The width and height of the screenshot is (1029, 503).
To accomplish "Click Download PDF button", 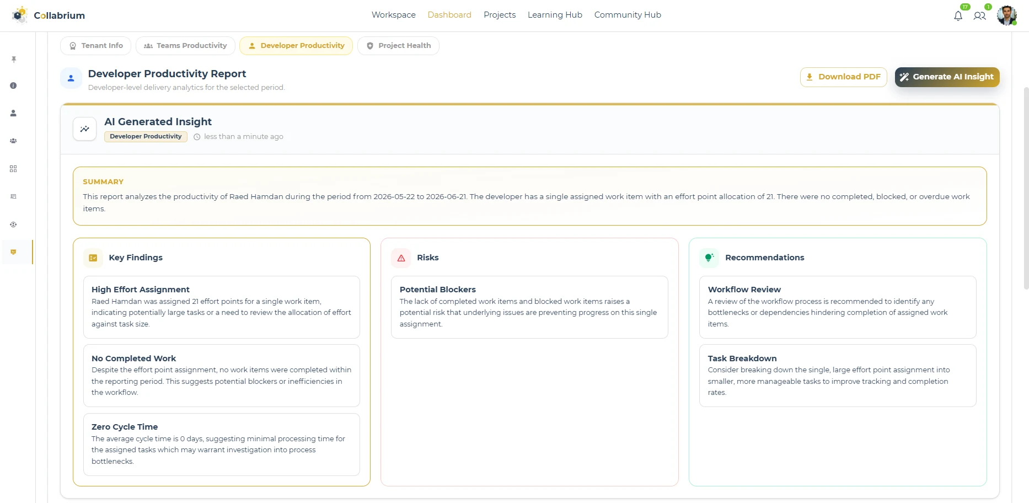I will (x=844, y=77).
